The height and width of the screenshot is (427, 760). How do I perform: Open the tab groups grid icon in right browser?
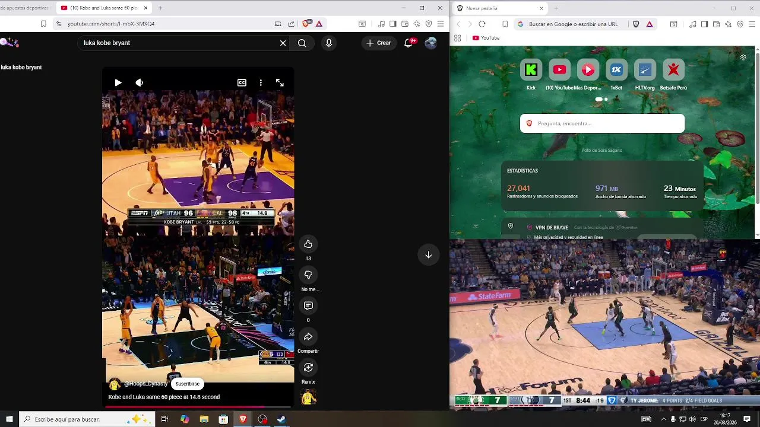pos(457,38)
